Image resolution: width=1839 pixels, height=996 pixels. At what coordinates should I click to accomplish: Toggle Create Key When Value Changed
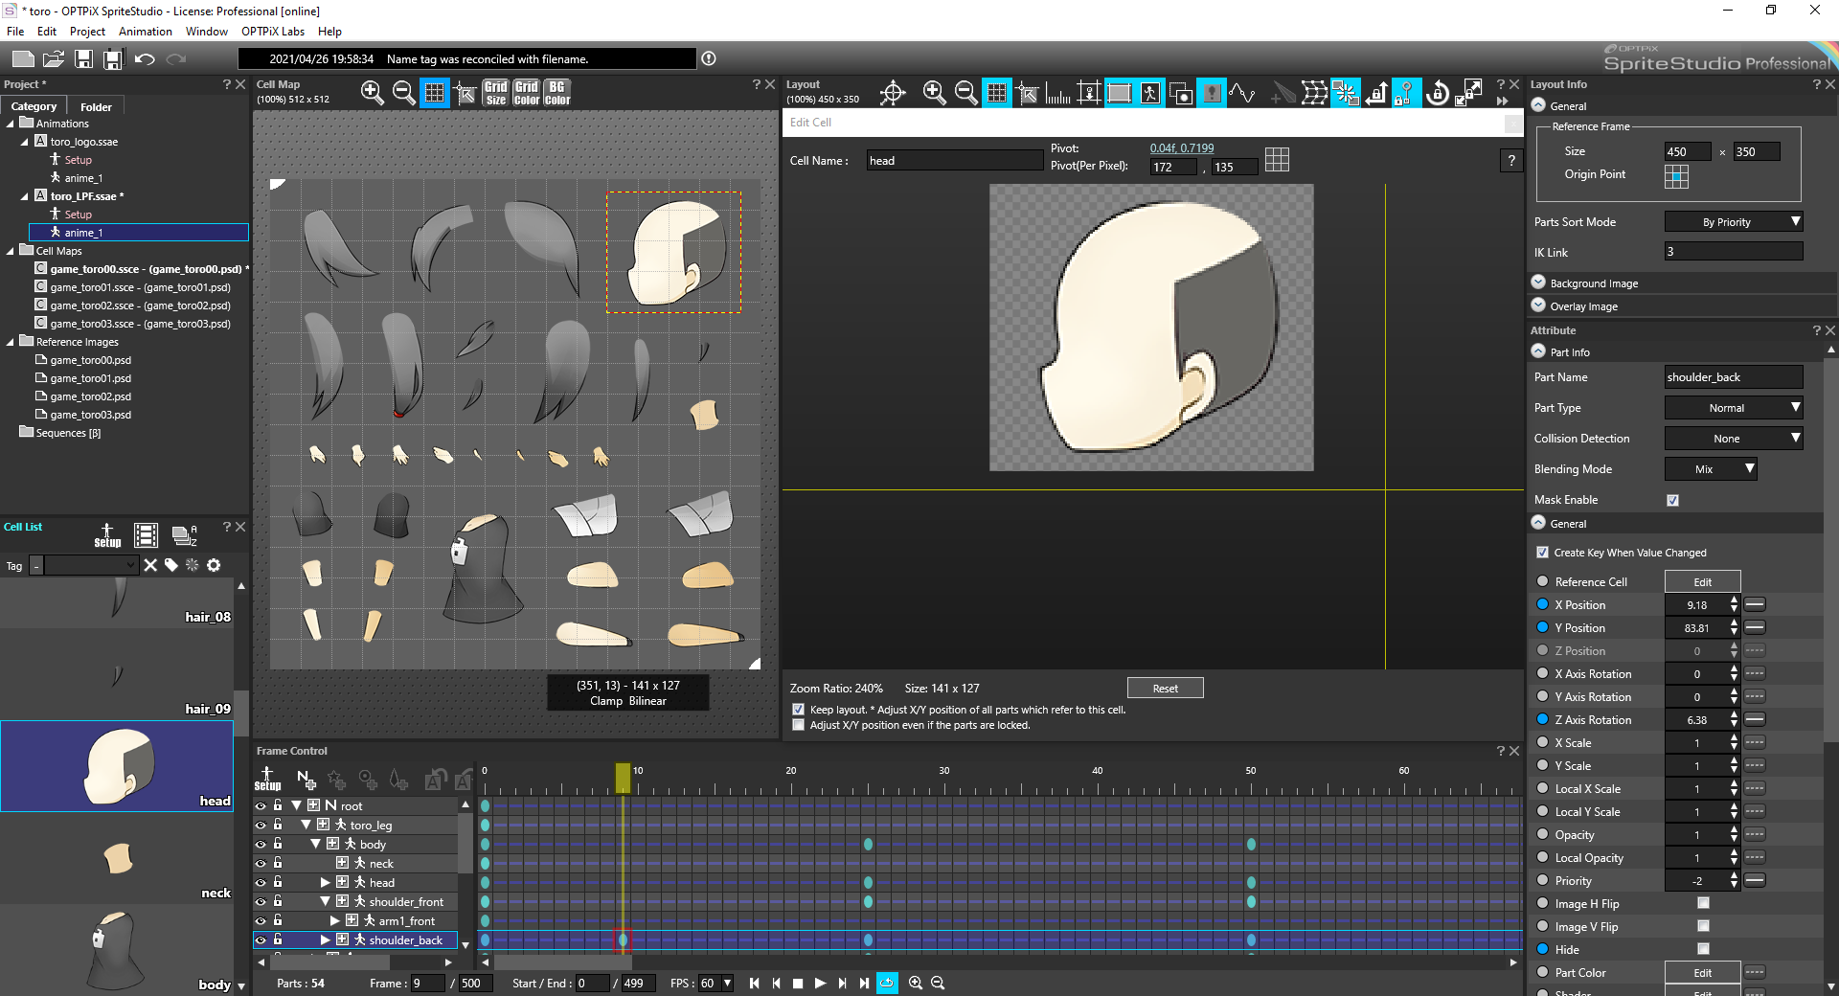[x=1542, y=553]
